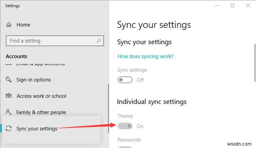Screen dimensions: 256x148
Task: Click the Sync your settings arrows icon
Action: tap(9, 128)
